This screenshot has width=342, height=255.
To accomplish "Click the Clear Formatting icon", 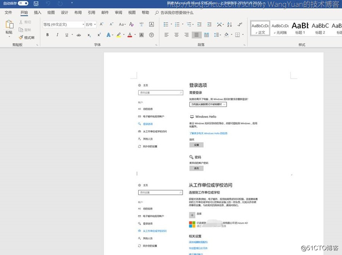I will (x=131, y=24).
